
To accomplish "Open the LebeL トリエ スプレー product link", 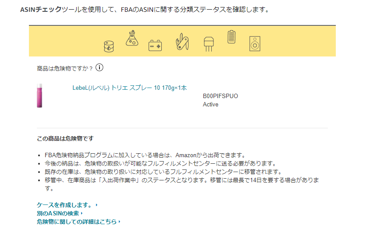I will point(129,88).
